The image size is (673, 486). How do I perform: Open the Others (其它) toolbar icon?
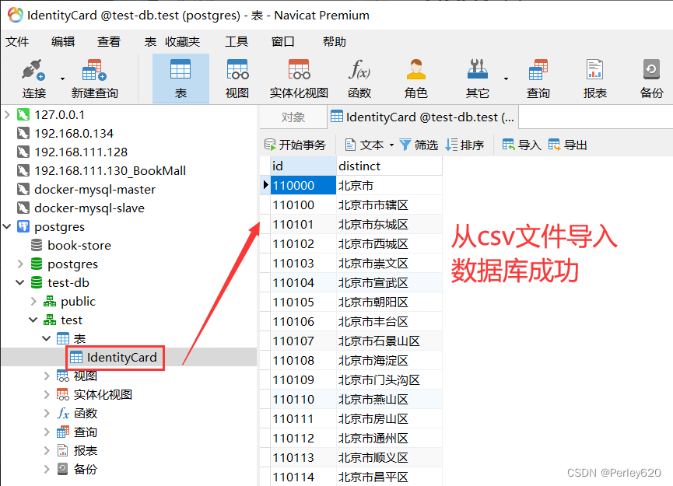tap(477, 79)
